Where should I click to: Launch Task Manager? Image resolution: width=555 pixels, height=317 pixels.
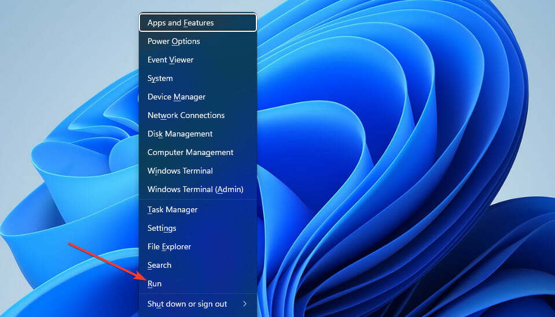click(x=172, y=210)
